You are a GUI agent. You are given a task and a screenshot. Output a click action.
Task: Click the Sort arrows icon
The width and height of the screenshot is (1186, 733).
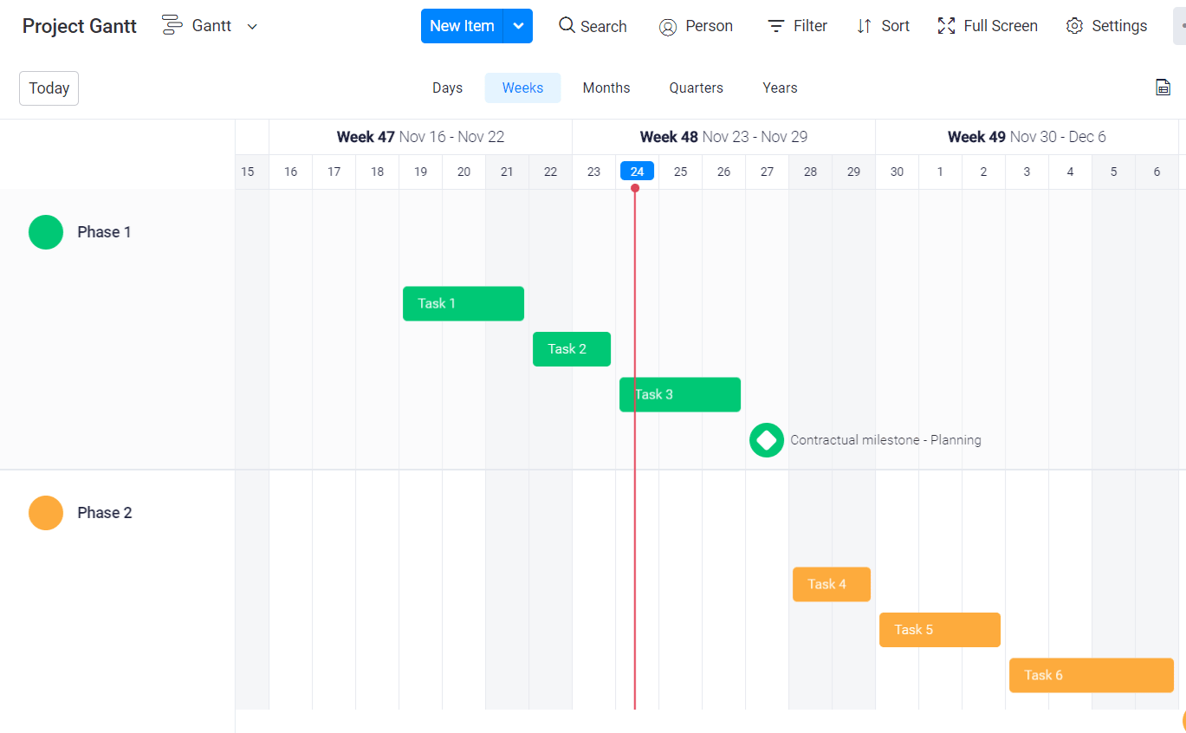(x=864, y=26)
